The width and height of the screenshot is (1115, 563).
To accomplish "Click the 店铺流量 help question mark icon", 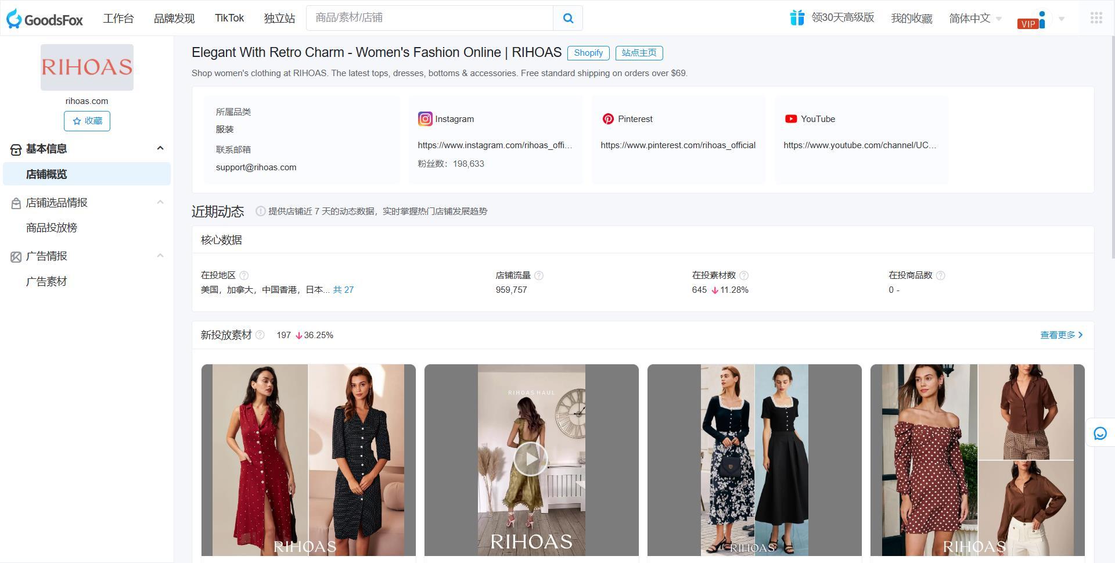I will 538,275.
